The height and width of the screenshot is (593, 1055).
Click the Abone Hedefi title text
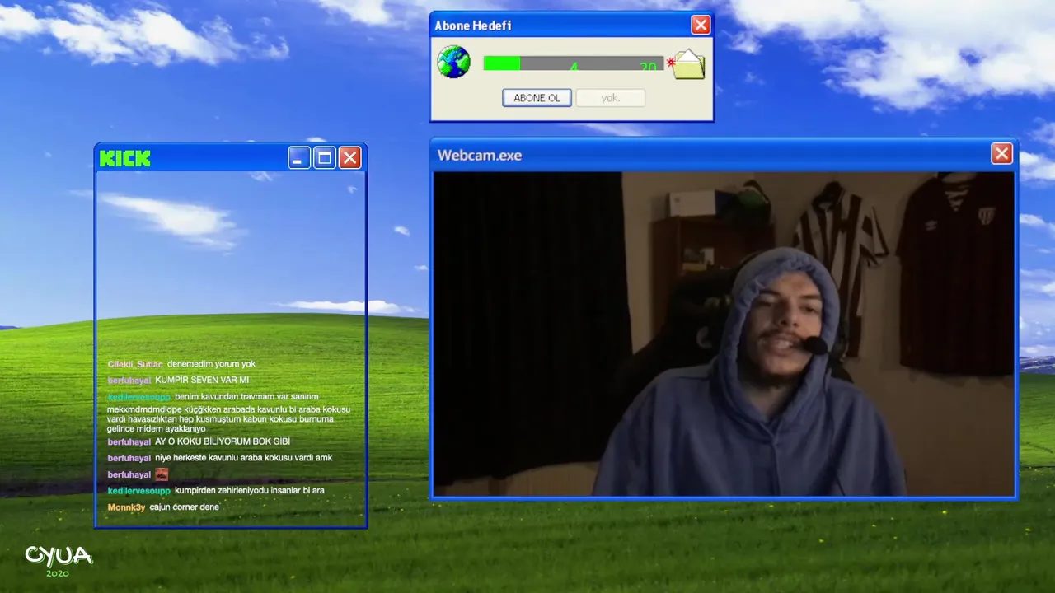coord(473,26)
